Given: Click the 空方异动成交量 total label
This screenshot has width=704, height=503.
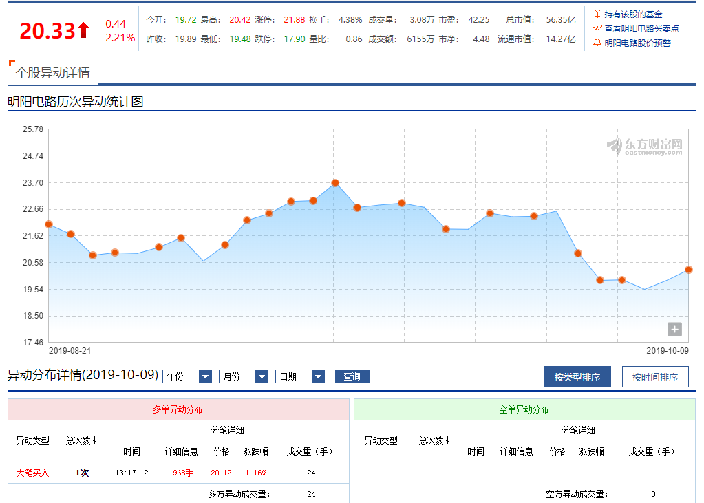Looking at the screenshot, I should pos(577,495).
